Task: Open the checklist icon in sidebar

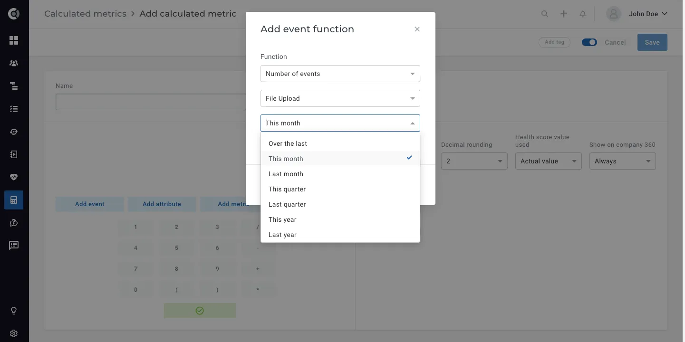Action: pos(14,109)
